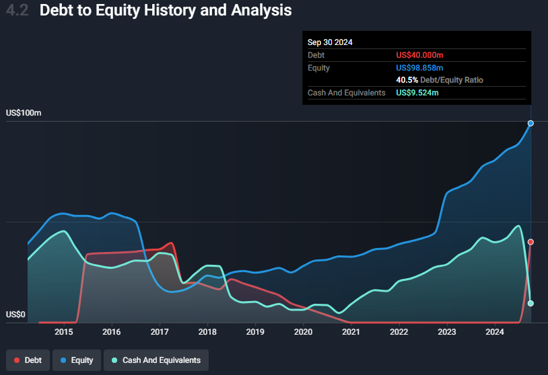This screenshot has width=548, height=375.
Task: Select the teal Cash endpoint marker on chart
Action: click(x=530, y=303)
